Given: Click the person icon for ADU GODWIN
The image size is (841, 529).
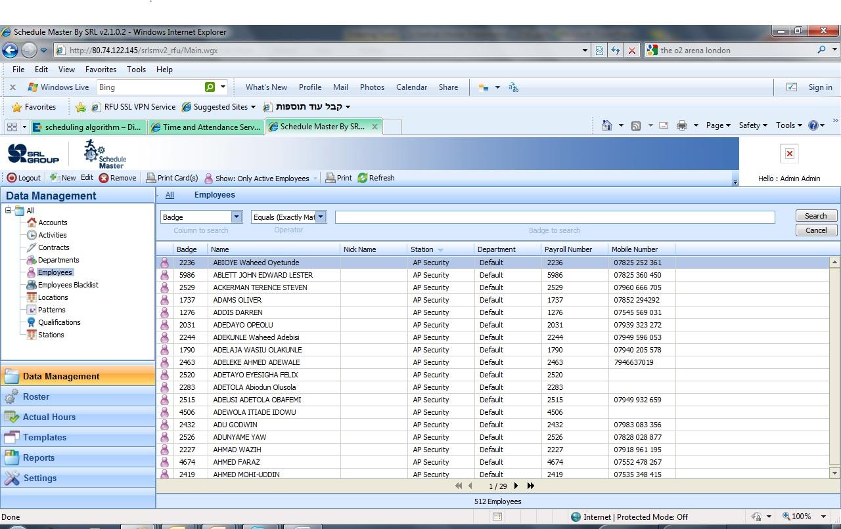Looking at the screenshot, I should (x=164, y=425).
